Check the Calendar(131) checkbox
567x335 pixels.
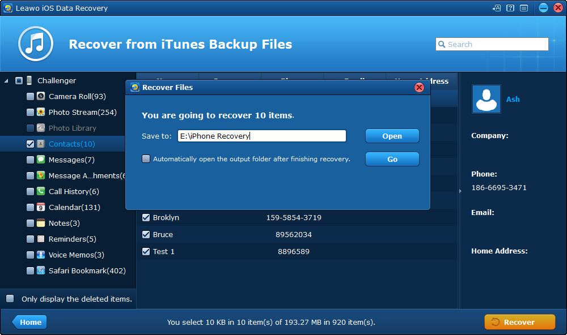click(31, 208)
